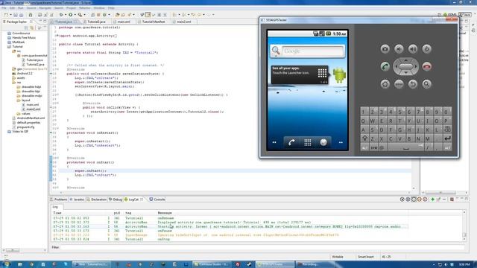
Task: Click the SYM key on emulator keyboard
Action: tap(374, 147)
